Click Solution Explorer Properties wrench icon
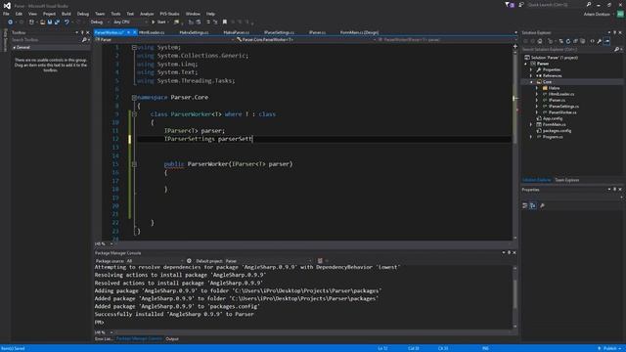The image size is (626, 352). [600, 41]
